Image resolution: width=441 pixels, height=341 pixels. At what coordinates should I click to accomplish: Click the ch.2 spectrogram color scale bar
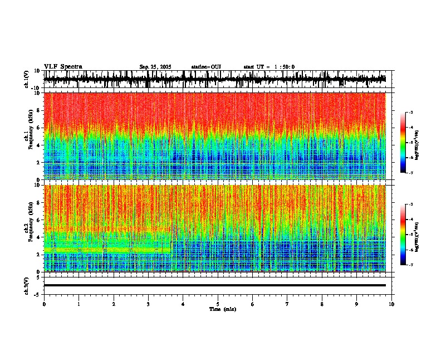[x=403, y=235]
